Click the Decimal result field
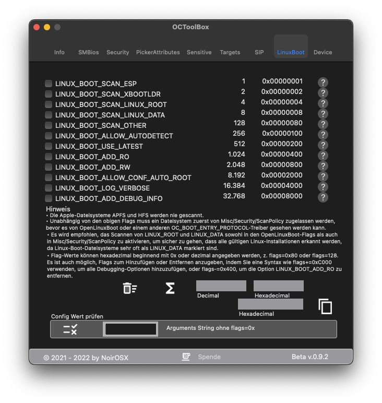Image resolution: width=382 pixels, height=403 pixels. tap(221, 286)
